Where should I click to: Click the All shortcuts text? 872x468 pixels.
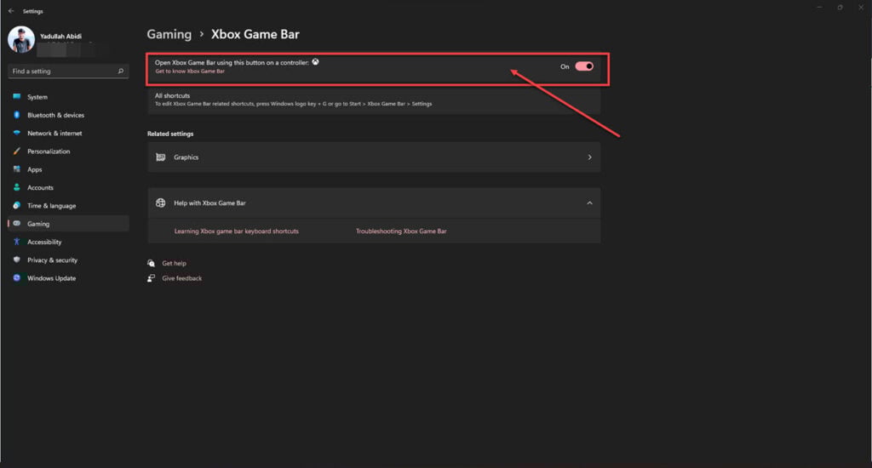coord(172,95)
